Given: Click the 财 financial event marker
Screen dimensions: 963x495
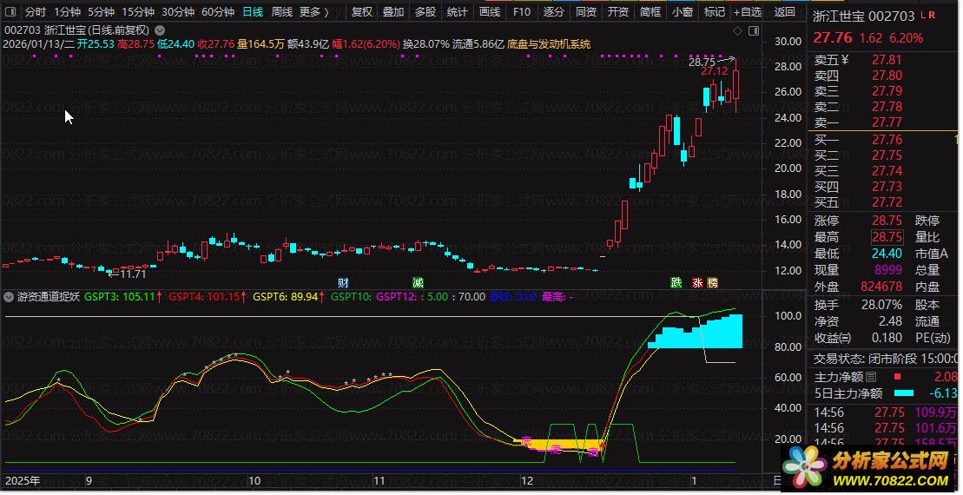Looking at the screenshot, I should point(343,282).
